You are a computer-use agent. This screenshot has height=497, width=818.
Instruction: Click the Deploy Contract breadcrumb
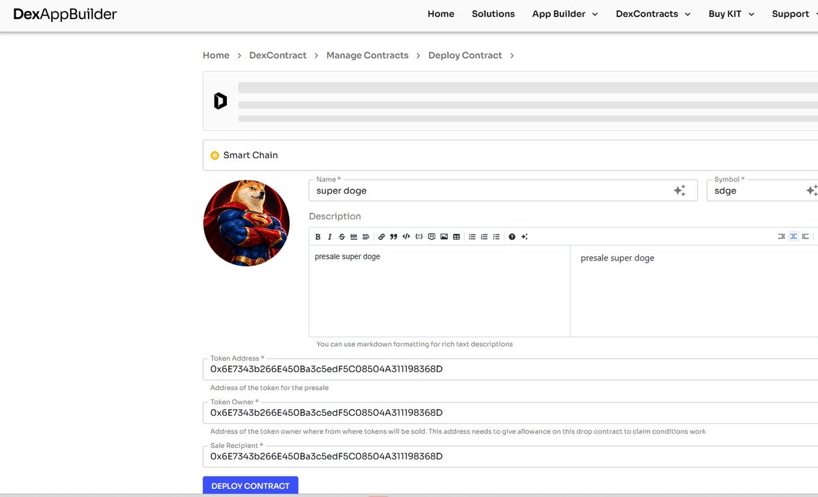465,55
